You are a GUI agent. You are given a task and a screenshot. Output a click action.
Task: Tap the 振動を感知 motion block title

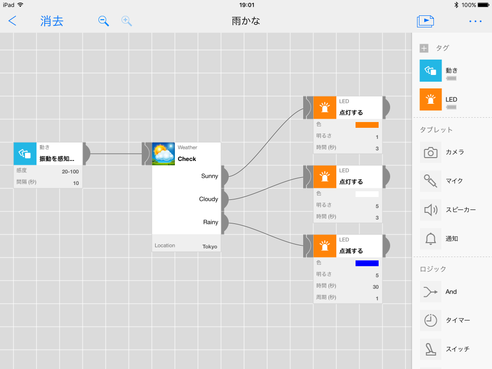[x=57, y=159]
